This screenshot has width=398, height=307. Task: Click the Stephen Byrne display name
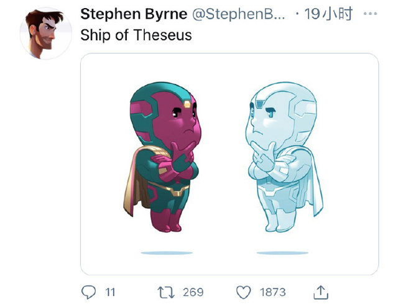(134, 14)
